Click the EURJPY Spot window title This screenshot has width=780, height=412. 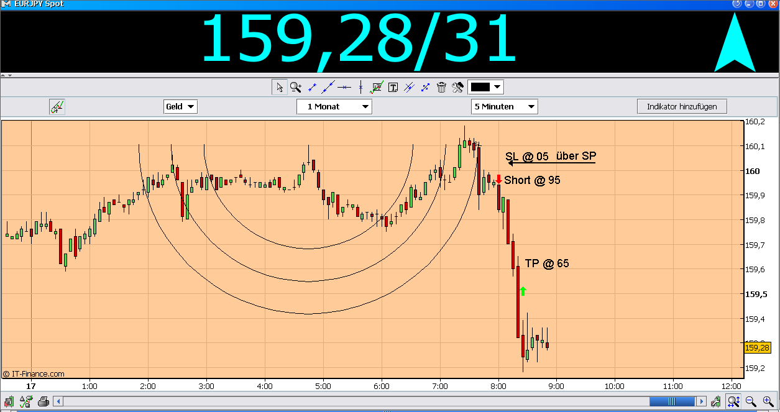click(x=40, y=4)
